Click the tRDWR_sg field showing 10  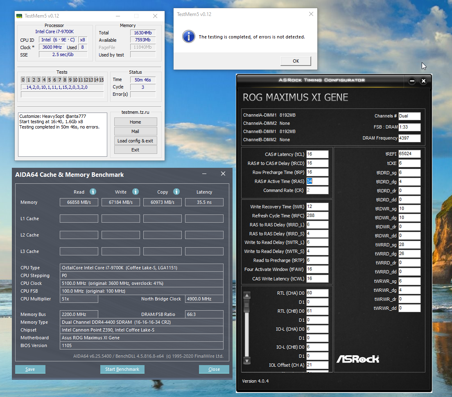coord(409,209)
